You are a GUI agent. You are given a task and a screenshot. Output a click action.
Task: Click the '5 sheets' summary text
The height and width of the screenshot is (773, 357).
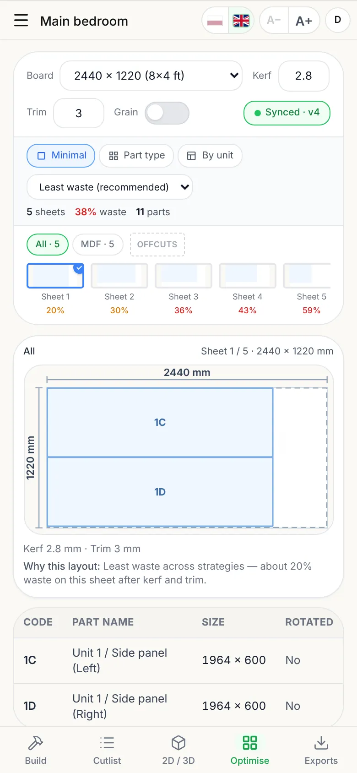pos(46,212)
